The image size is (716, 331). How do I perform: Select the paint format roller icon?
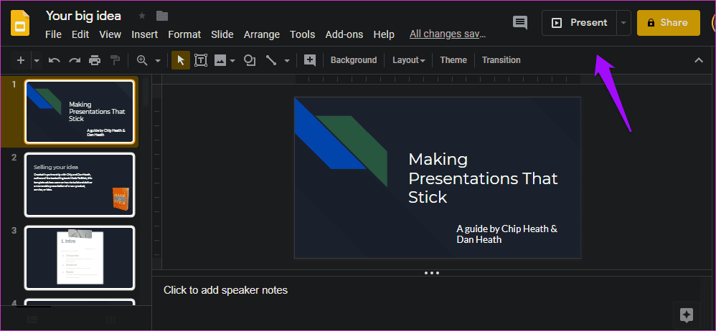pos(115,60)
